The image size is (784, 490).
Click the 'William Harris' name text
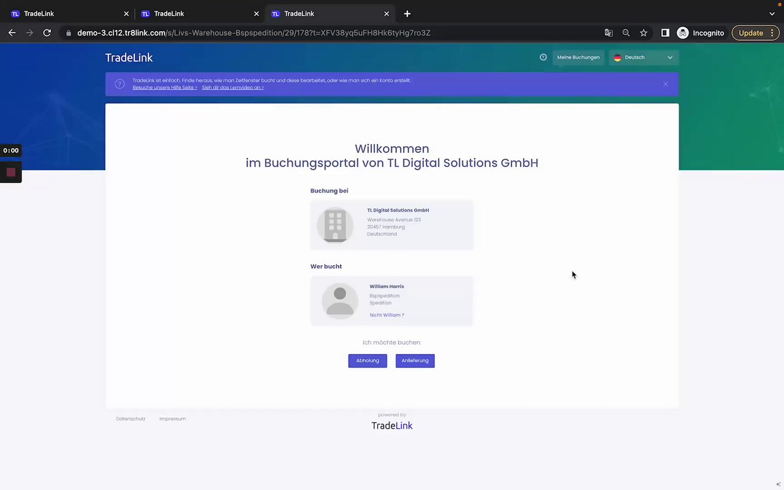[x=386, y=287]
